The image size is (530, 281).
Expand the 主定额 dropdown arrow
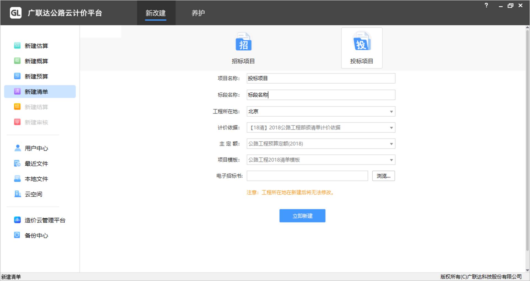[x=391, y=144]
